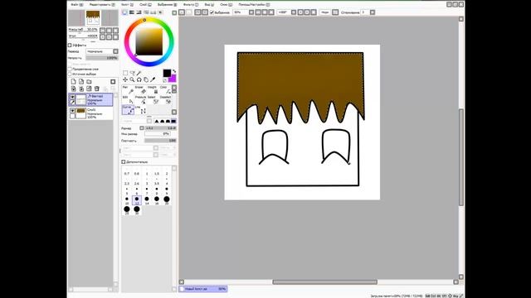Activate the rotate view tool

139,79
